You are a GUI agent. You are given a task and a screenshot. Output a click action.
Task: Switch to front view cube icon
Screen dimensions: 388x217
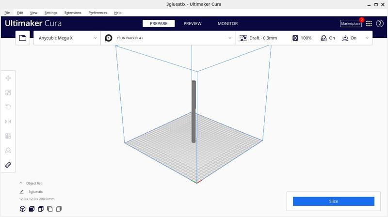click(32, 209)
